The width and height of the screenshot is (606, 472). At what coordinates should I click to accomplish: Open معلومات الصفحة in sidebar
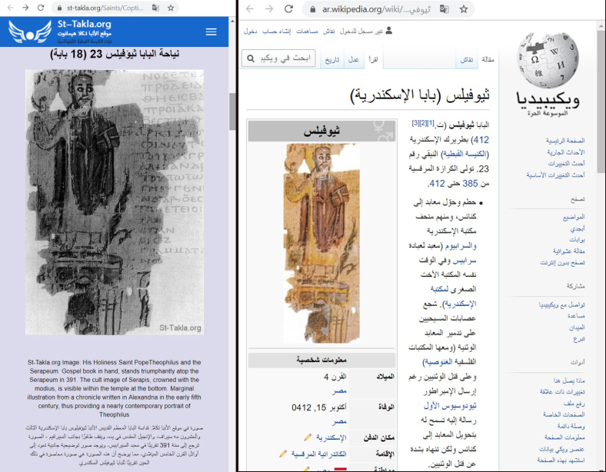(x=564, y=437)
